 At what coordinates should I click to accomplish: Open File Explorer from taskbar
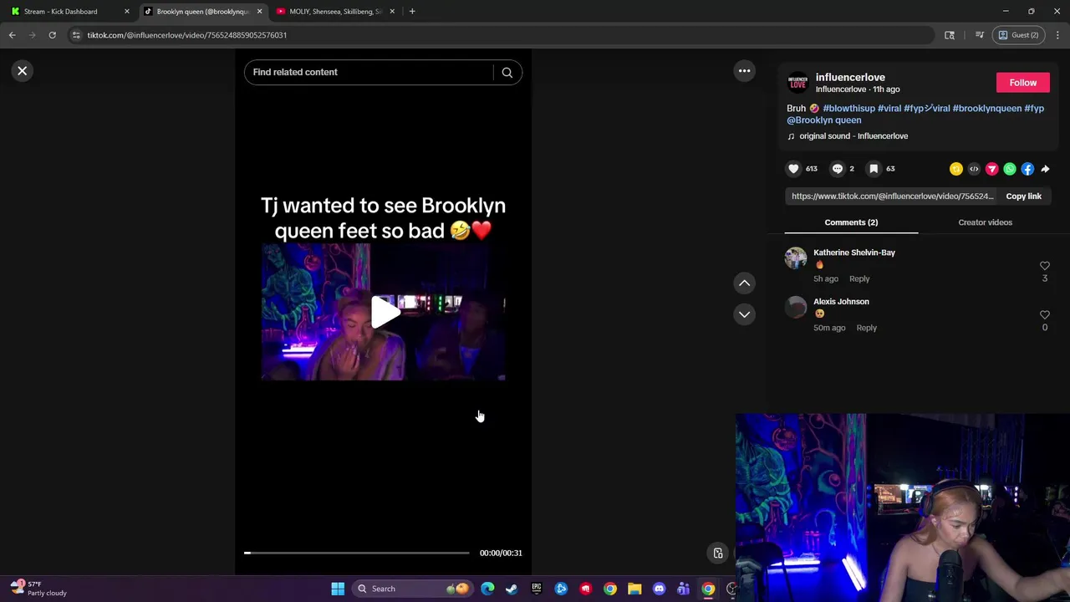pyautogui.click(x=634, y=589)
